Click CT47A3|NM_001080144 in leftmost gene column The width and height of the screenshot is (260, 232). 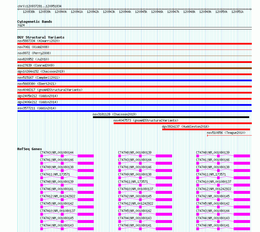(x=57, y=152)
